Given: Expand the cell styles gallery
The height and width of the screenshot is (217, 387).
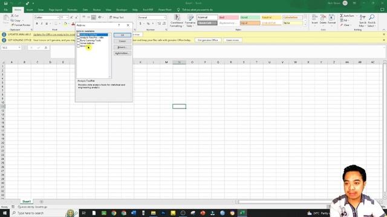Looking at the screenshot, I should pos(305,24).
